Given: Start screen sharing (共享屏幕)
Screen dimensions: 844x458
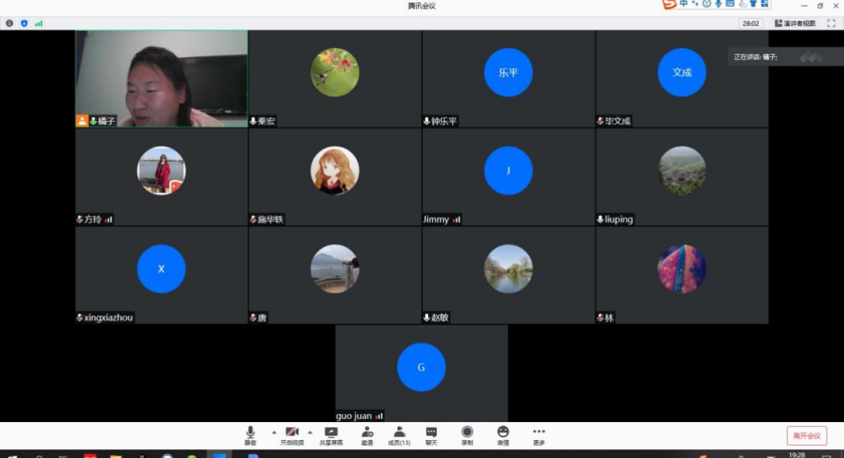Looking at the screenshot, I should [x=331, y=434].
